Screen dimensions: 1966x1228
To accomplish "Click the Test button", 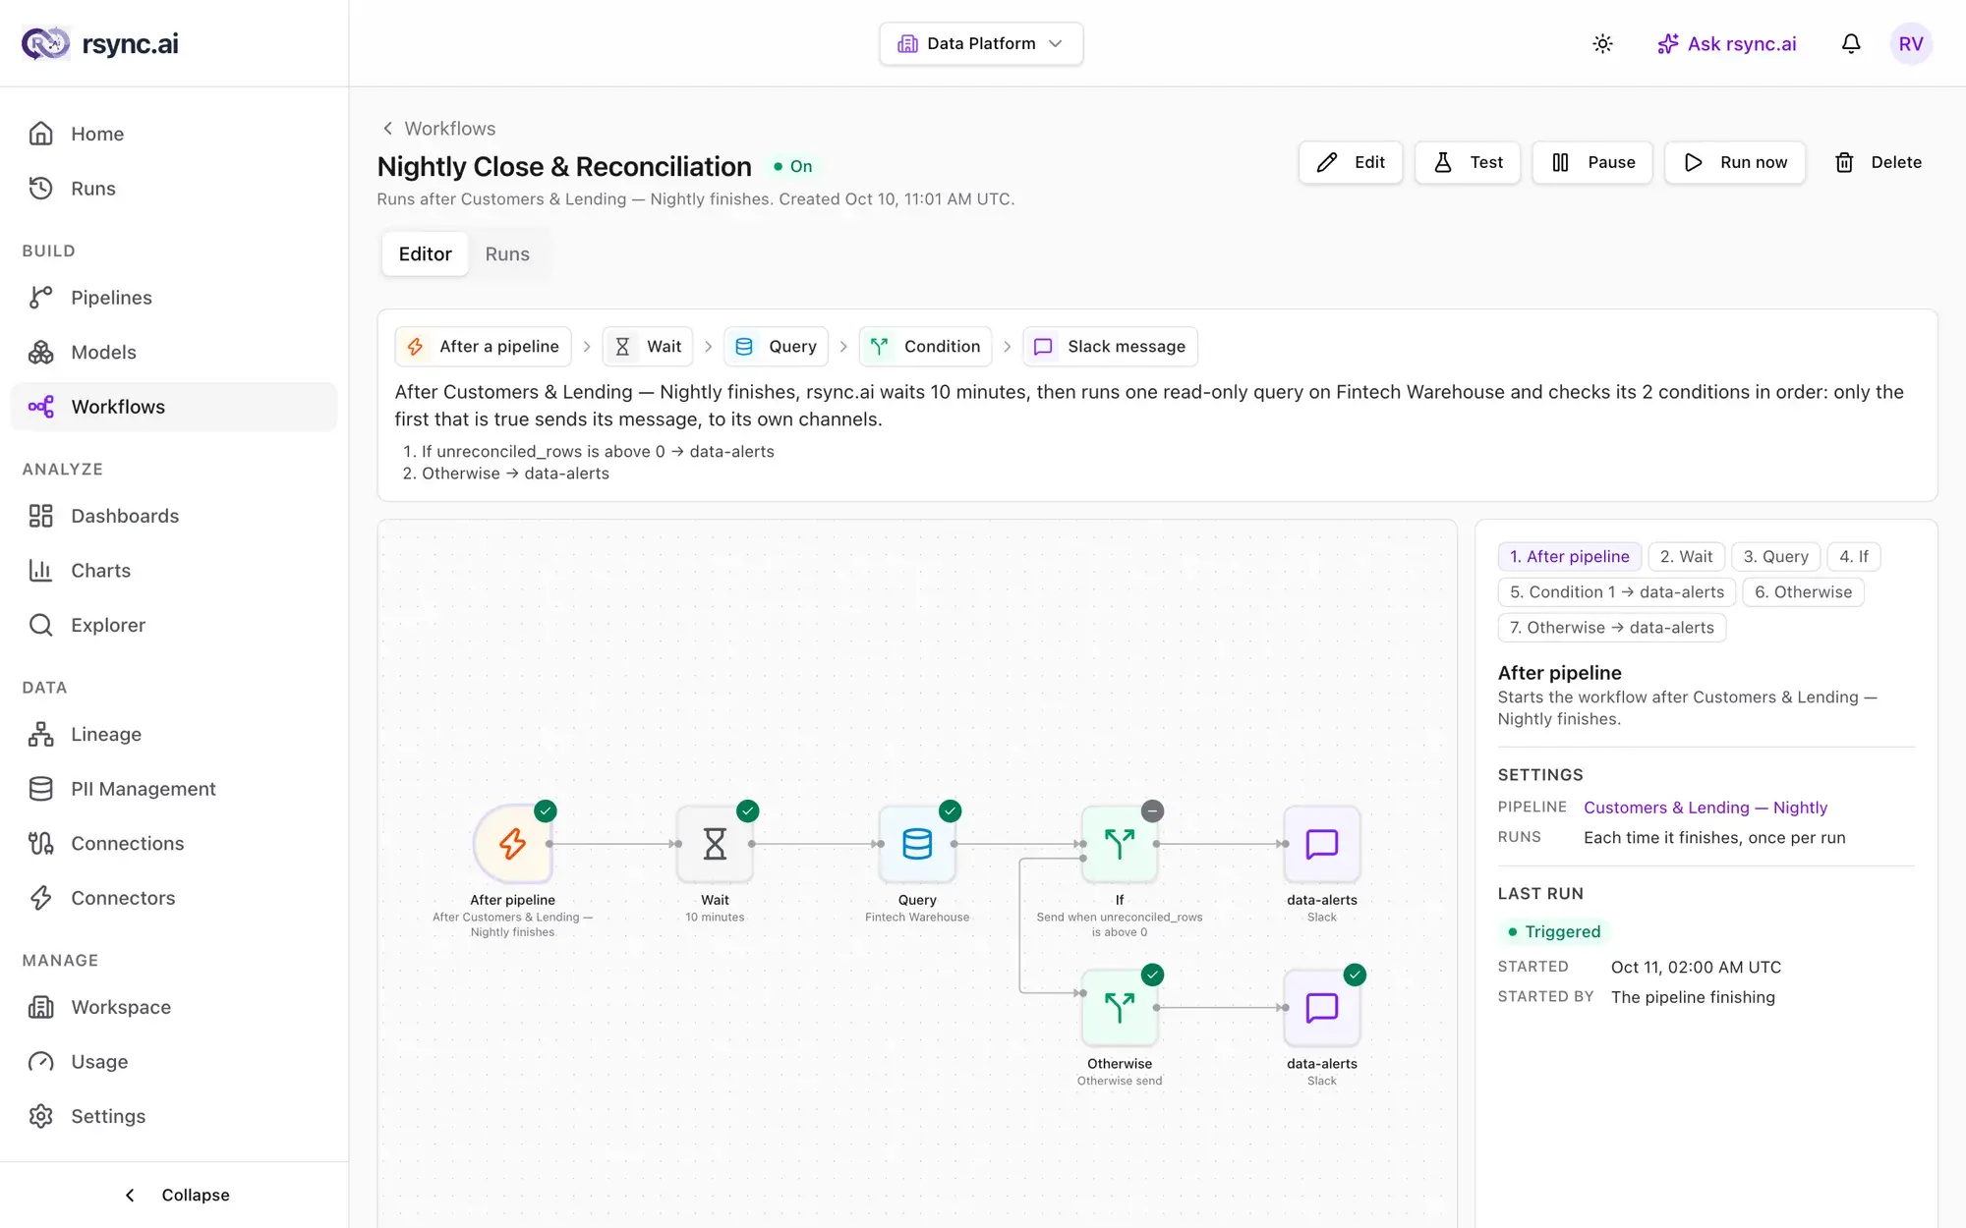I will [1468, 162].
